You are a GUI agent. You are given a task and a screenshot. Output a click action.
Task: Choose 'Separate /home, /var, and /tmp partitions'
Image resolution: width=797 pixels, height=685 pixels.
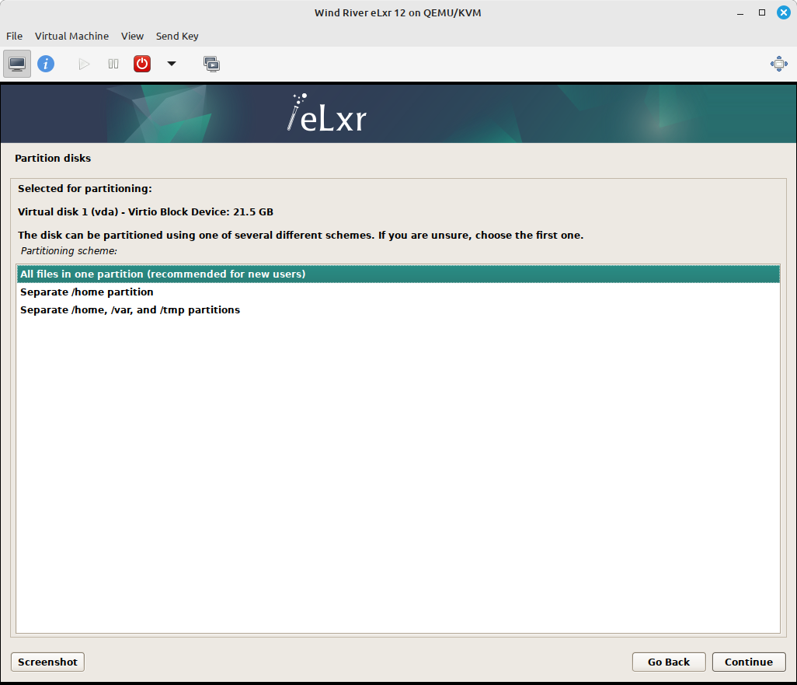131,309
